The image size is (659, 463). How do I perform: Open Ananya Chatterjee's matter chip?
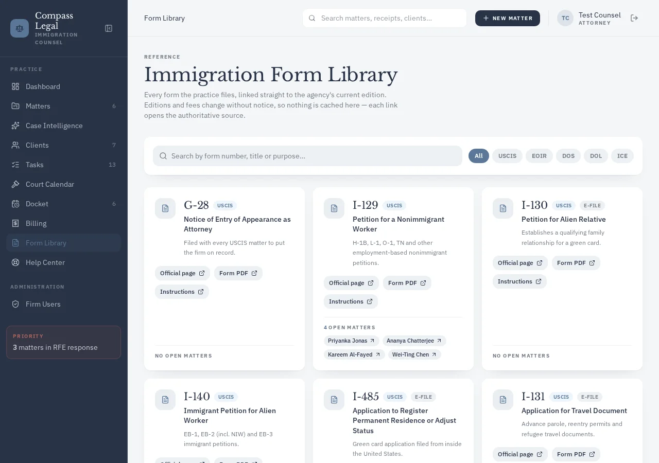click(414, 341)
